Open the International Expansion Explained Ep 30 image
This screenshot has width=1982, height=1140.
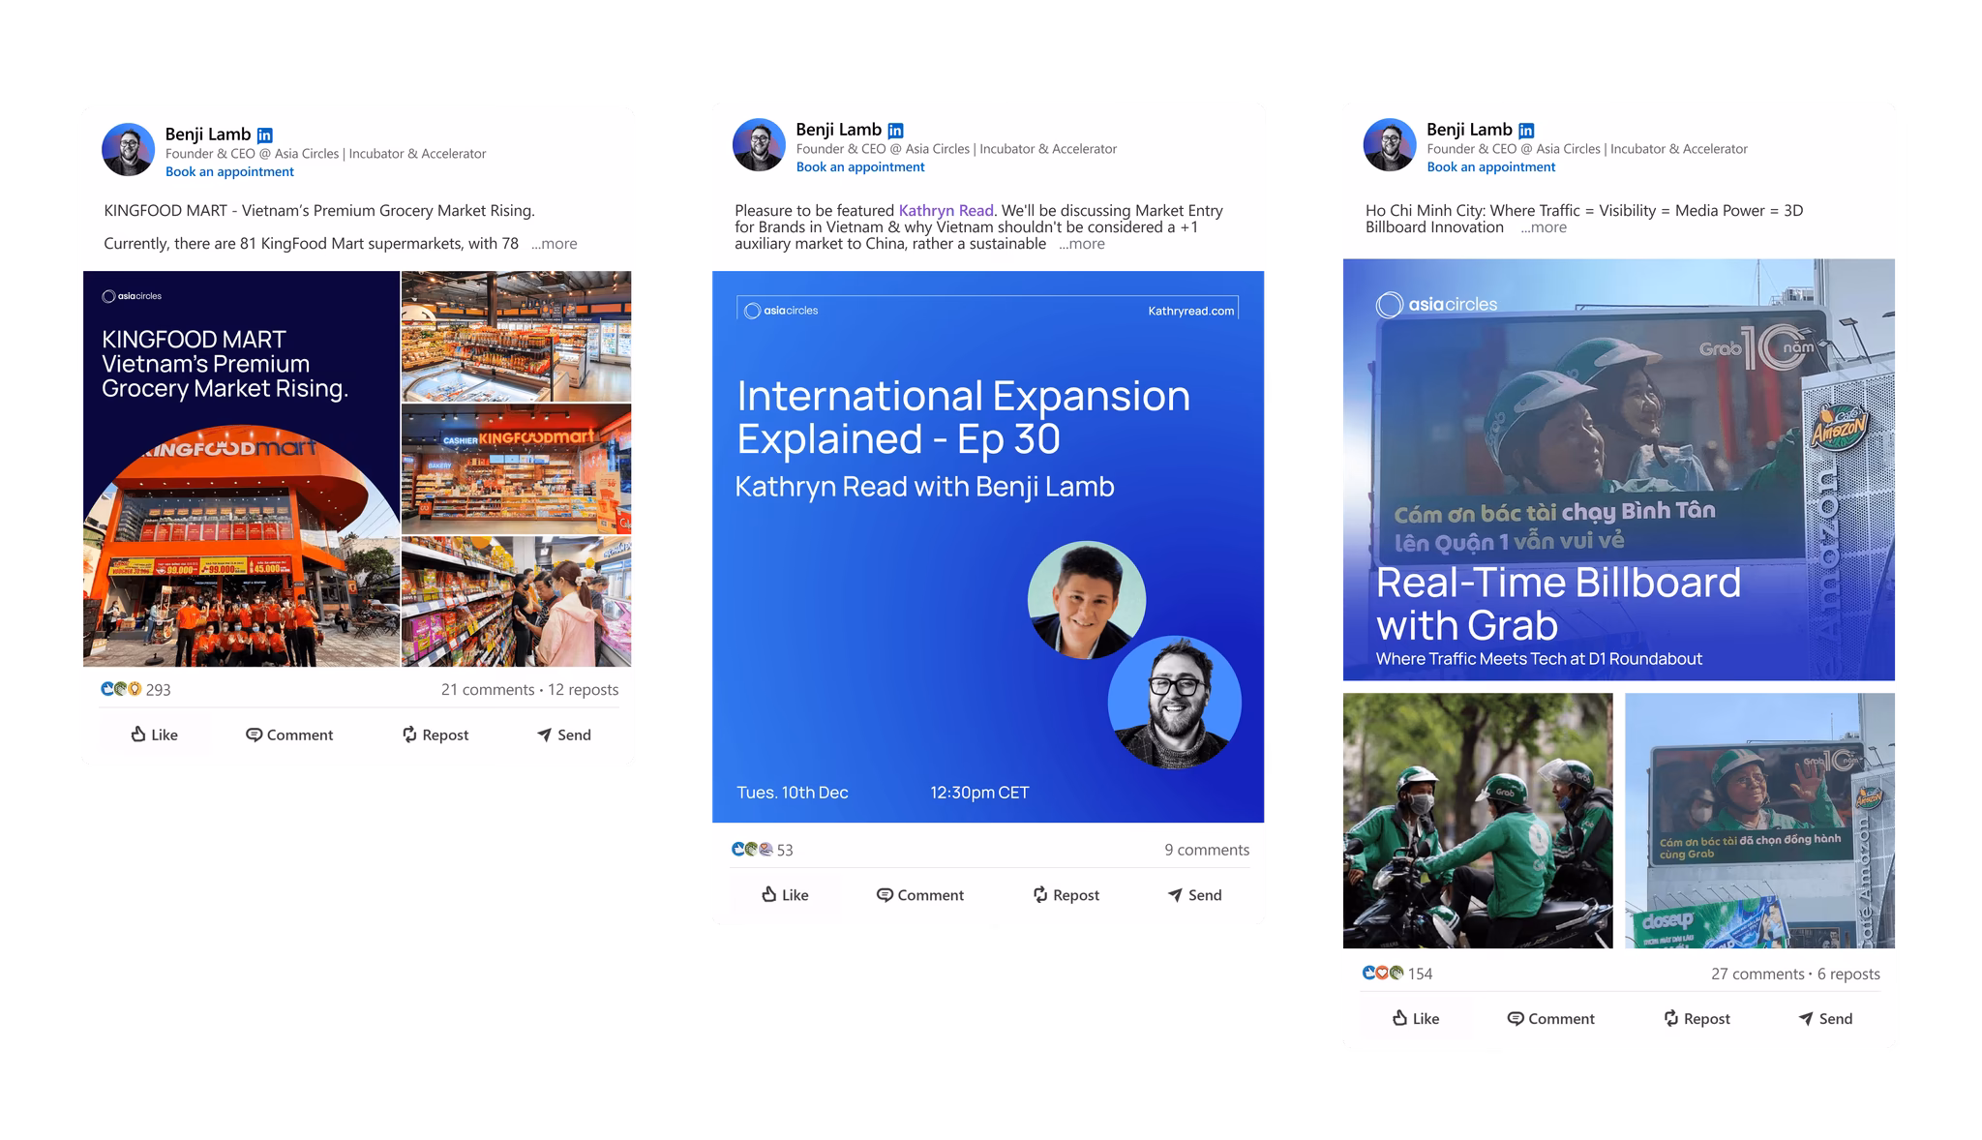pos(988,547)
